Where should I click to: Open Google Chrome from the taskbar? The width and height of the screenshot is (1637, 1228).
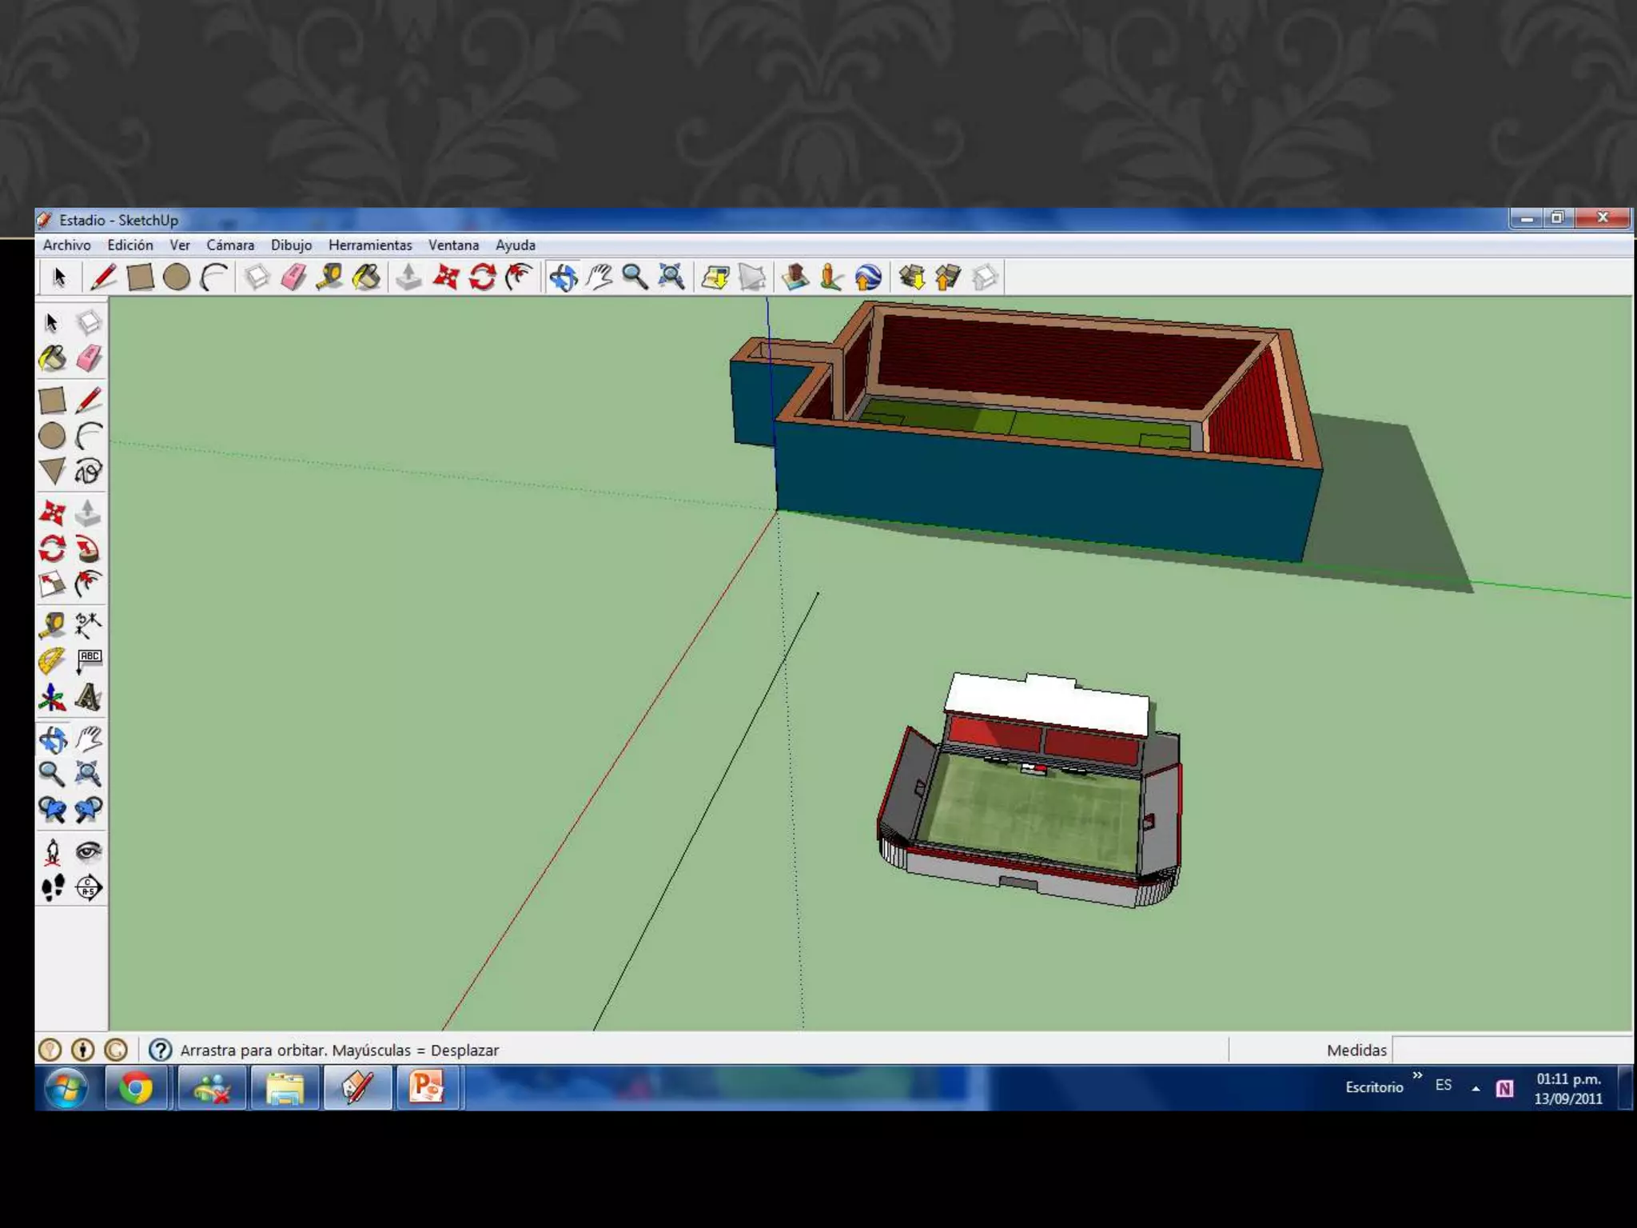(x=136, y=1088)
